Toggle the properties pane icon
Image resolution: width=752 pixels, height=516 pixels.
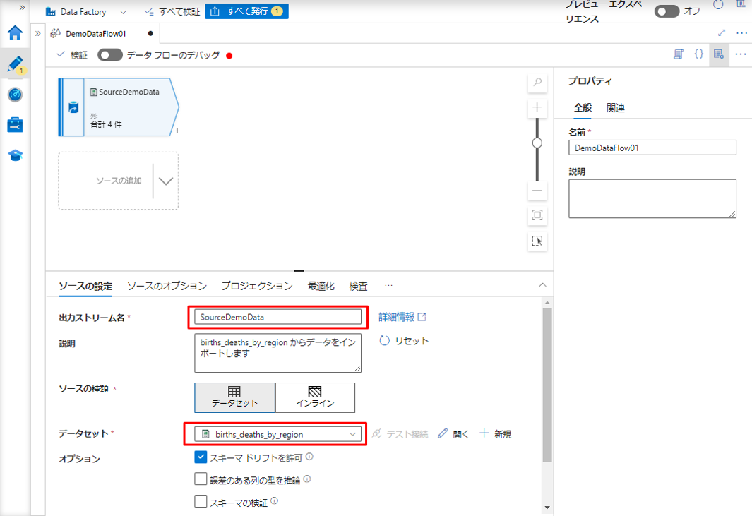(x=718, y=54)
